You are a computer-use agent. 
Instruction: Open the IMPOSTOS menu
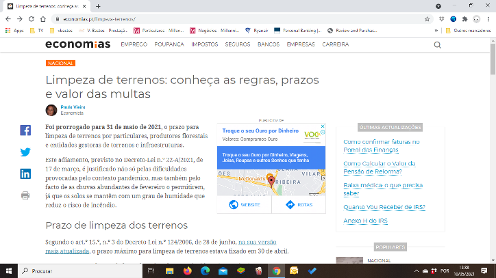pos(205,44)
